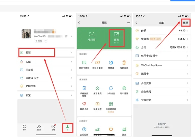This screenshot has height=137, width=195.
Task: Expand the WeChat Pay Score chevron
Action: click(x=187, y=65)
